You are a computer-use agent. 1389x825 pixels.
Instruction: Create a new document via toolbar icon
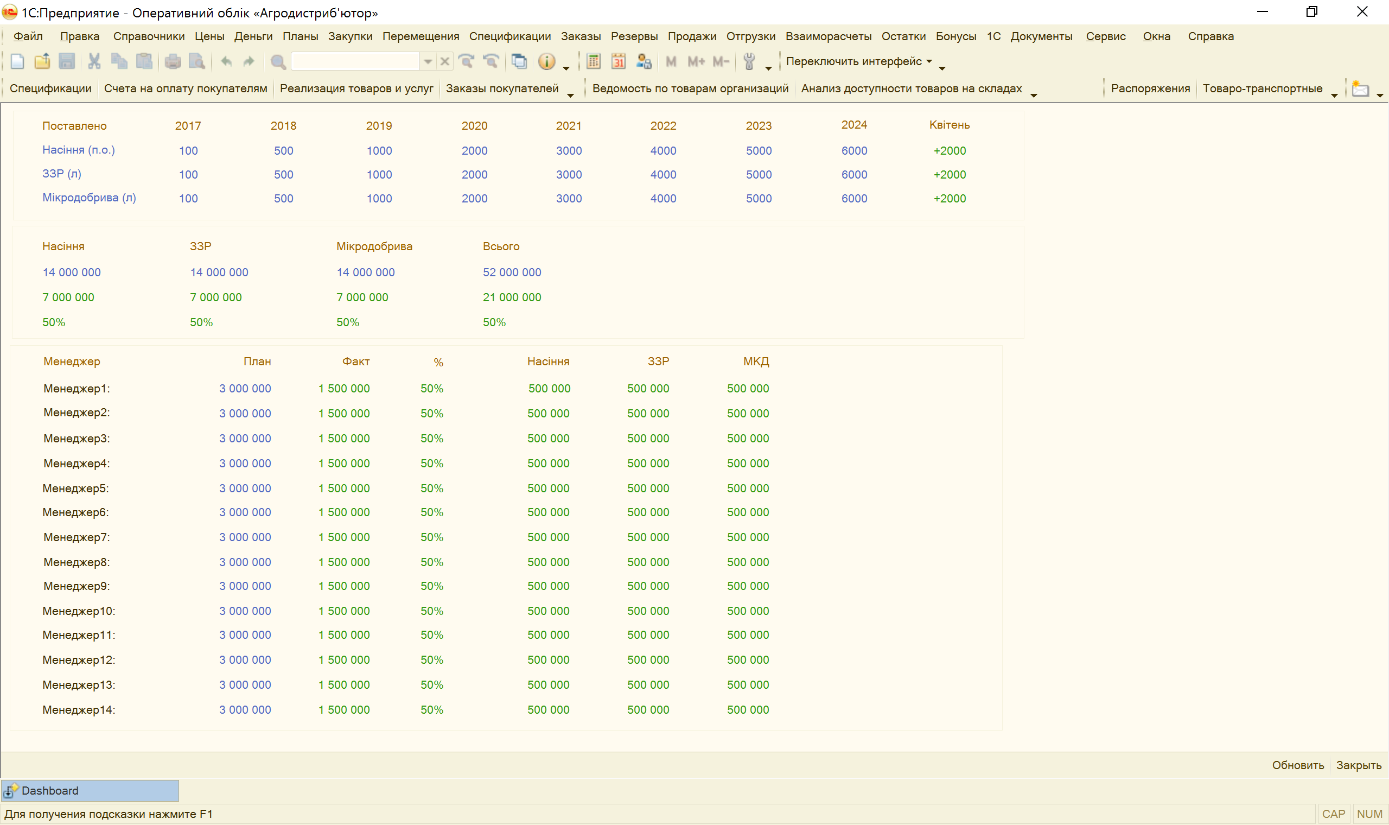pos(17,61)
